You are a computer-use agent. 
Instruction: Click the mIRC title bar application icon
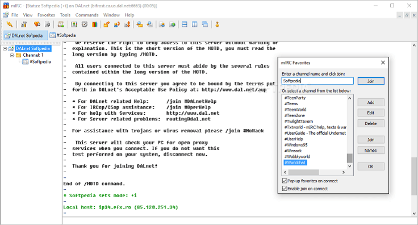coord(6,5)
